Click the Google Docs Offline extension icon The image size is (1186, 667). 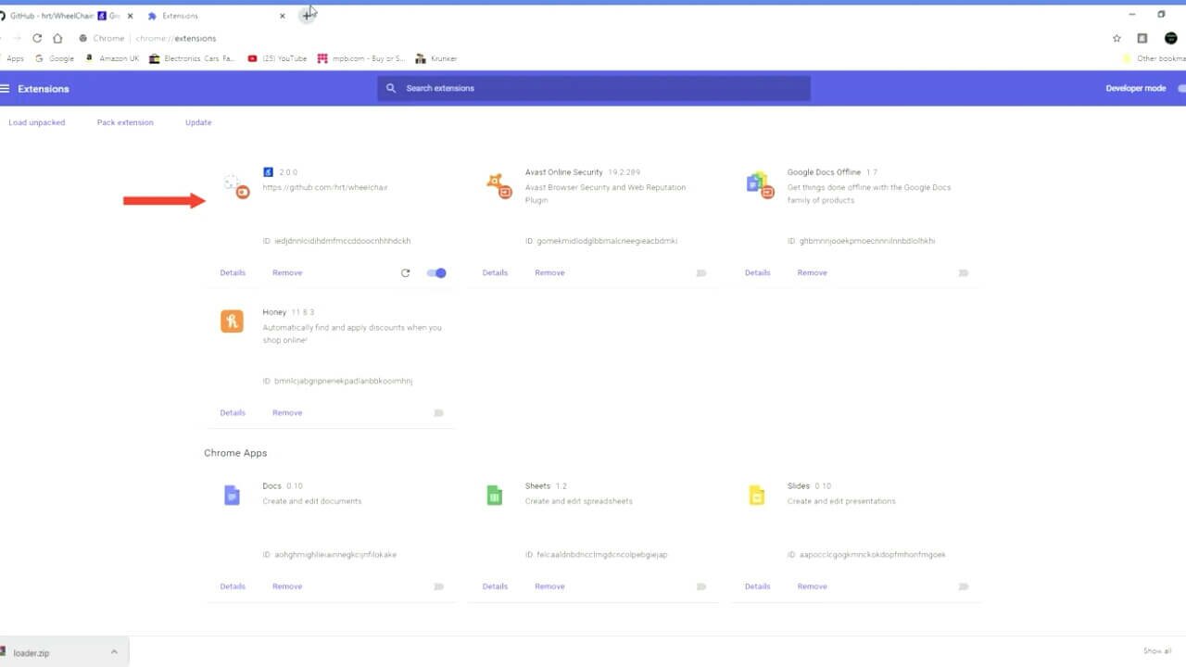click(x=760, y=185)
